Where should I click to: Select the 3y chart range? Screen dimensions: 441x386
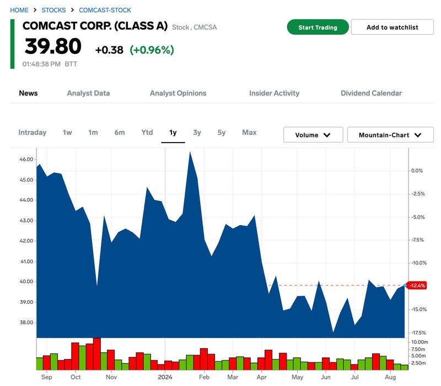click(x=197, y=132)
